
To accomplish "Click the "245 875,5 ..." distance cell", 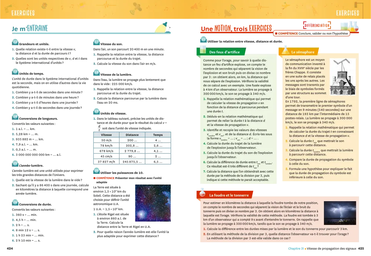I will 132,162.
